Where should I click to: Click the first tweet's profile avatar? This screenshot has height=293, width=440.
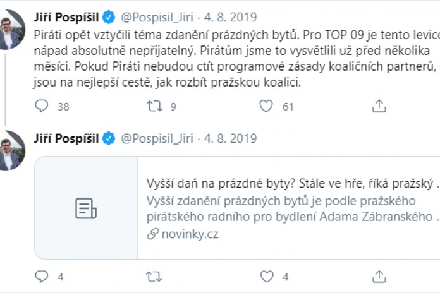pos(11,29)
